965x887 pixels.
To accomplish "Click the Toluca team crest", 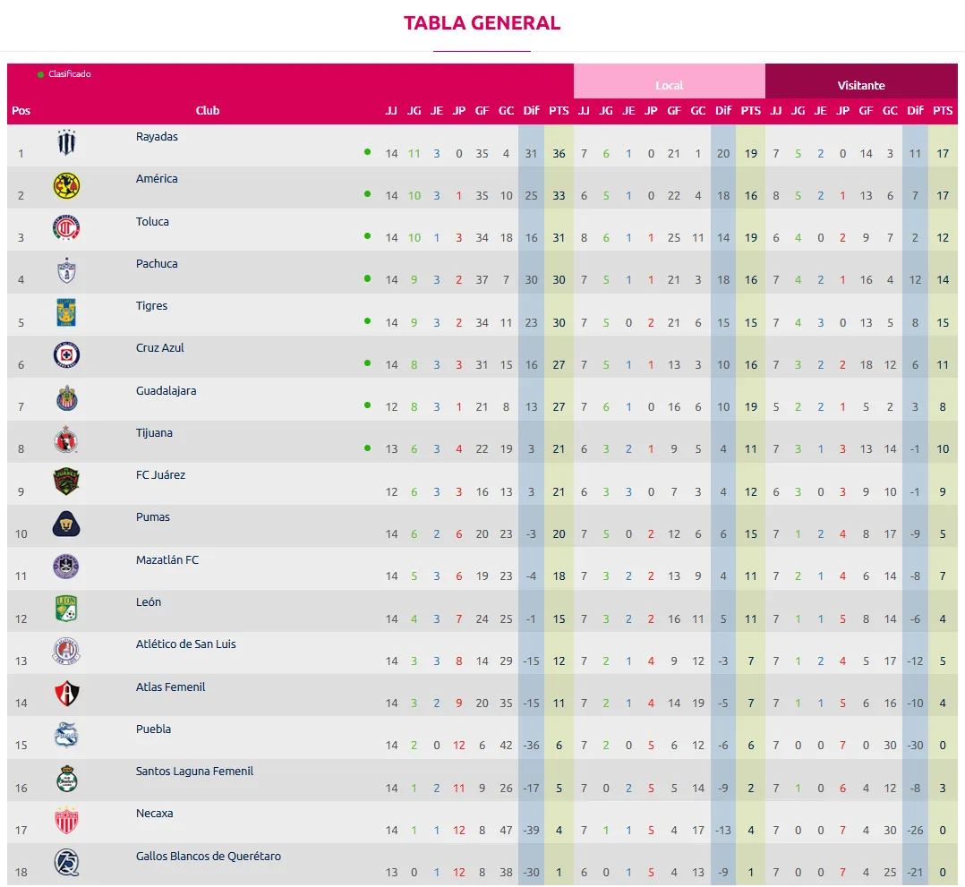I will [x=67, y=228].
